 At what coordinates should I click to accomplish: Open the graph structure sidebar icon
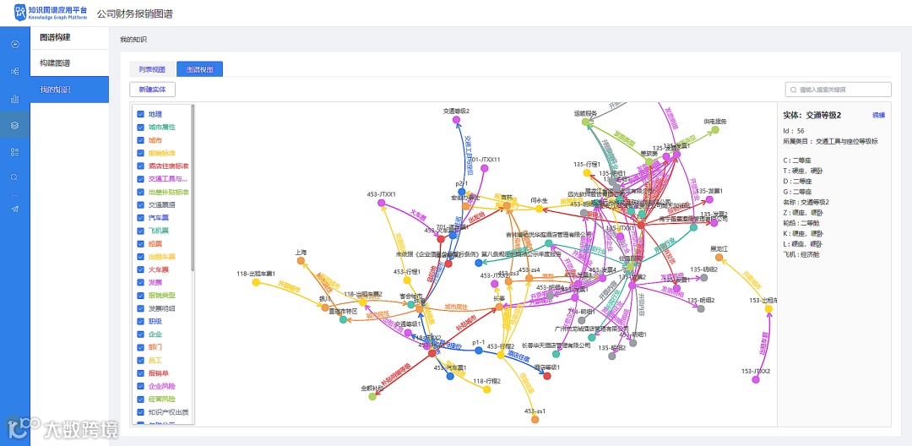[15, 72]
